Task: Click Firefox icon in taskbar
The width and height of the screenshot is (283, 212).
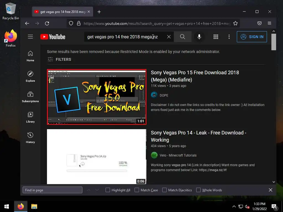Action: 20,206
